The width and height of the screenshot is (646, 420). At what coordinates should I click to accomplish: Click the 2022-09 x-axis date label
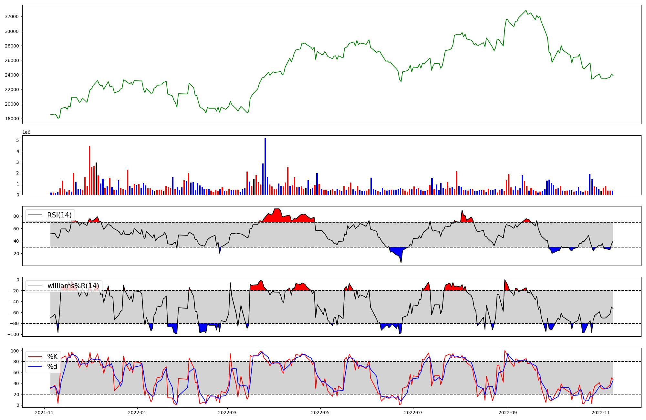pos(507,413)
